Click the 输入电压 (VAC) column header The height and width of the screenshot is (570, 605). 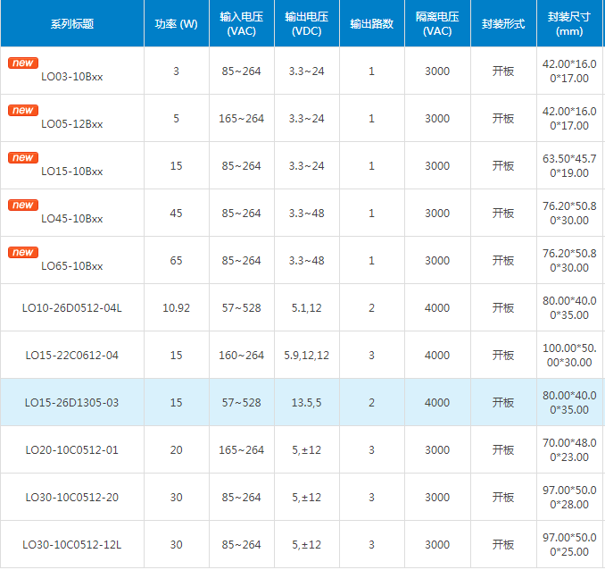(x=241, y=24)
